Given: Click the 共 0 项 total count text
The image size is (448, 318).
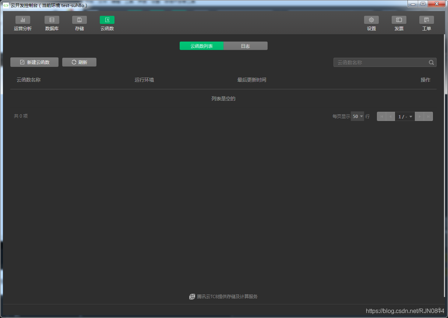Looking at the screenshot, I should point(21,116).
